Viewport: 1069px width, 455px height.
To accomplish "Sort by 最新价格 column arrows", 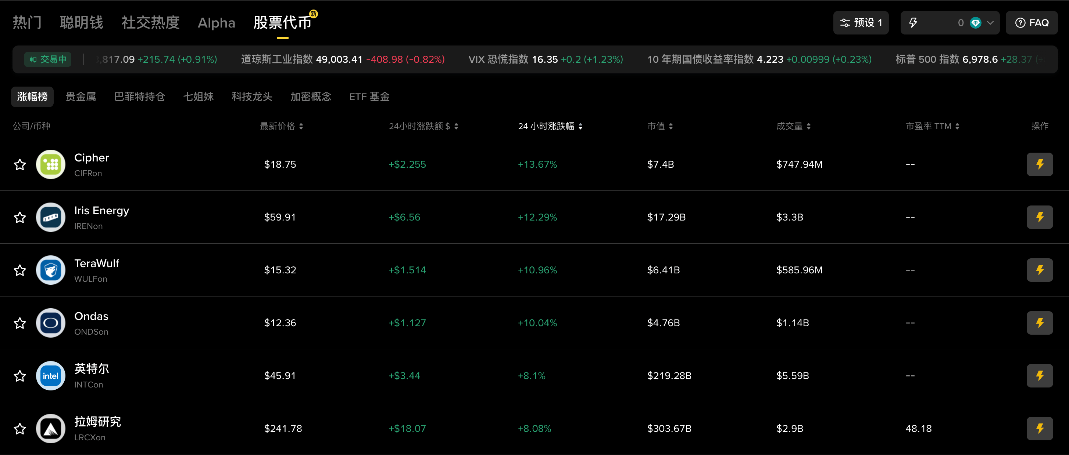I will pyautogui.click(x=301, y=126).
